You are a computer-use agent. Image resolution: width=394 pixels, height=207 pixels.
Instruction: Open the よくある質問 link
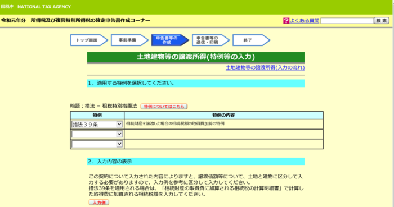tap(305, 21)
